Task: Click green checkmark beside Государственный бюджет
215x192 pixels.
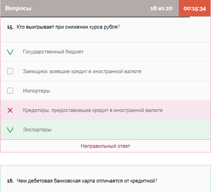Action: (10, 52)
